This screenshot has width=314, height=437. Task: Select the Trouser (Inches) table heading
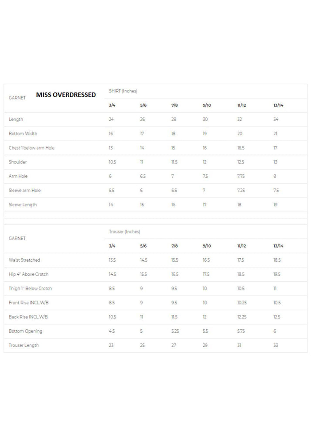click(x=124, y=232)
